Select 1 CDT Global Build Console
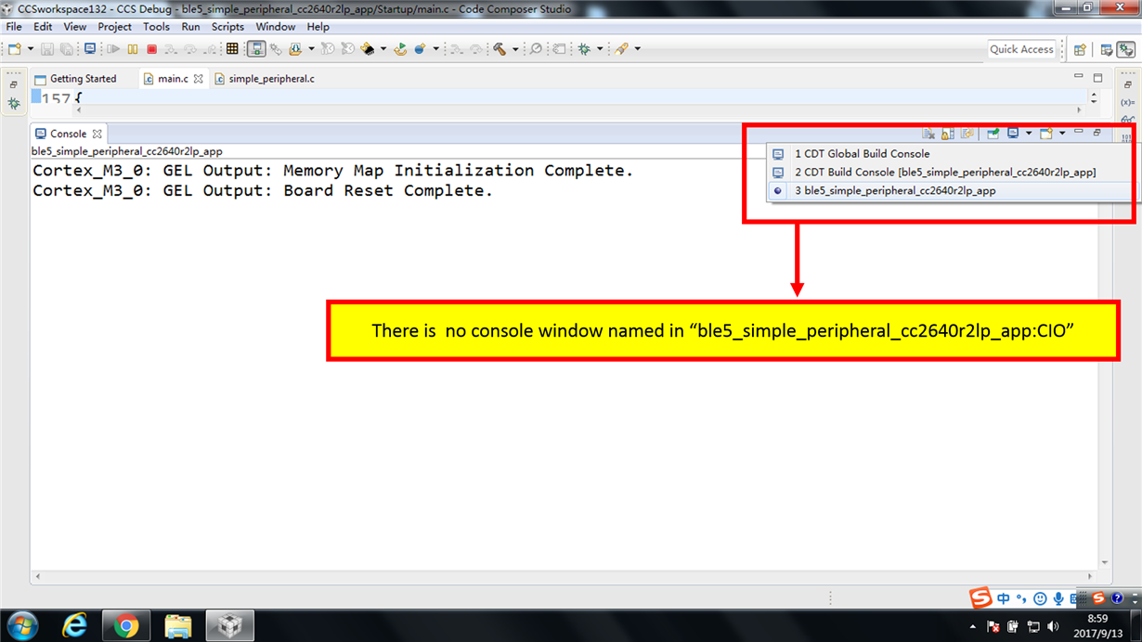This screenshot has width=1142, height=642. pos(951,154)
